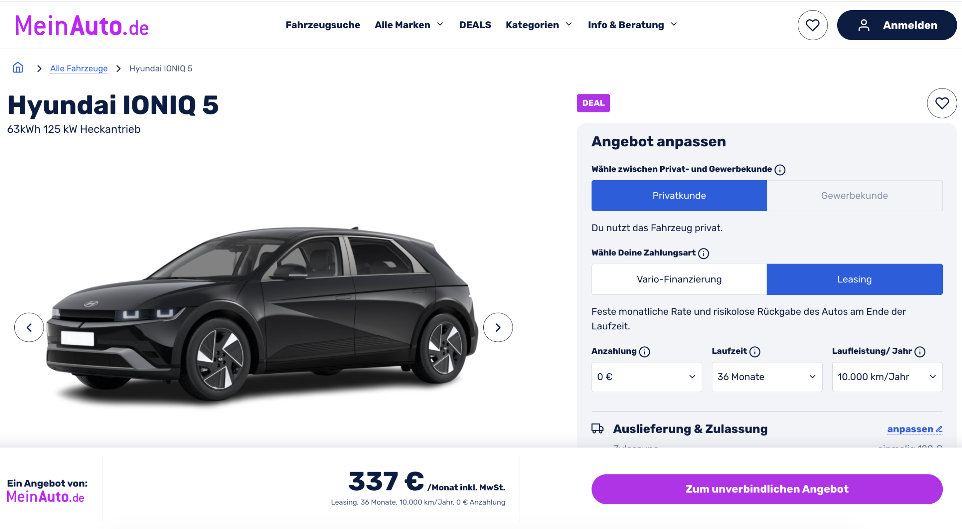Click the Alle Fahrzeuge breadcrumb link
Image resolution: width=962 pixels, height=529 pixels.
[79, 68]
